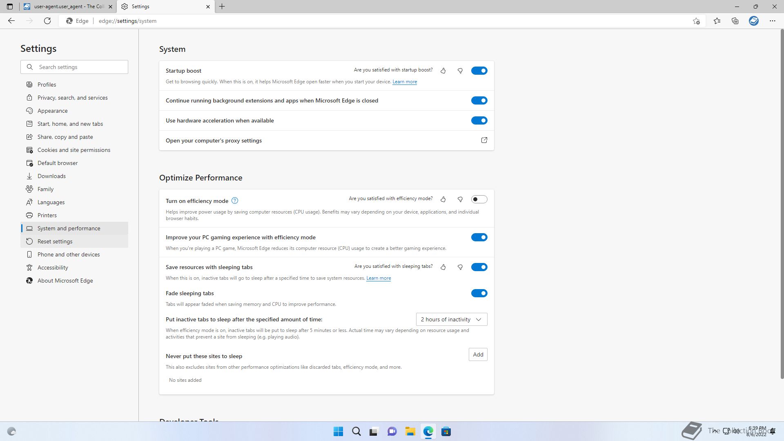The width and height of the screenshot is (784, 441).
Task: Give thumbs up for startup boost
Action: [443, 71]
